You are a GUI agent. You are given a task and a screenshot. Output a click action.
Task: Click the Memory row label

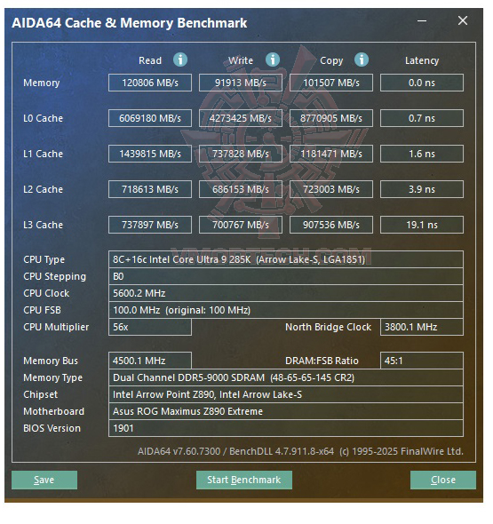tap(42, 83)
